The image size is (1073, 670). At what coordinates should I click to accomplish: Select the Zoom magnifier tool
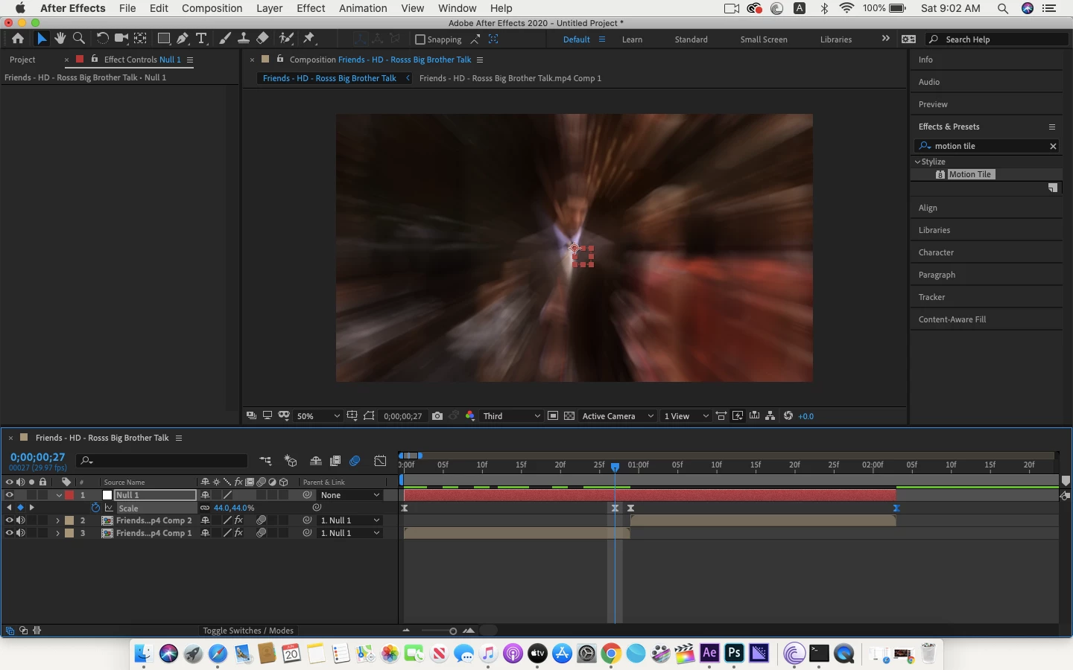click(79, 39)
